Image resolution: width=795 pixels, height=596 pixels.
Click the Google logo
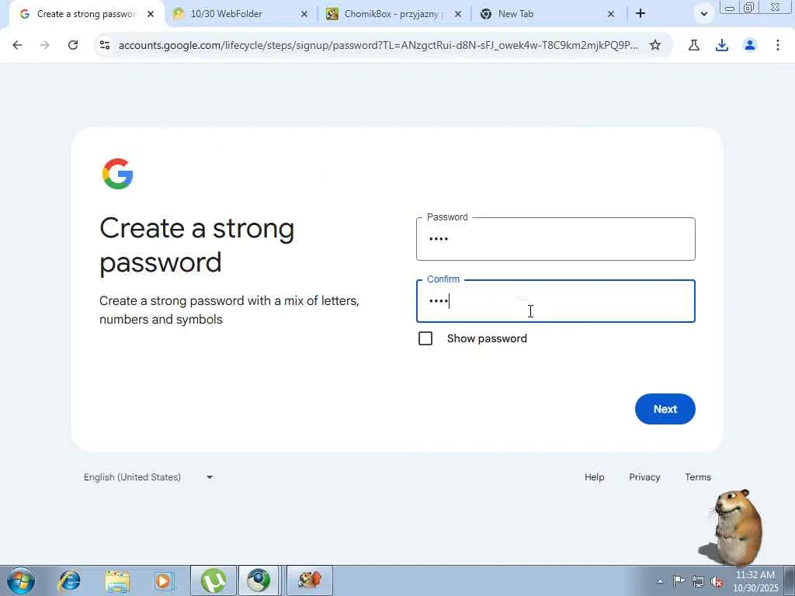tap(118, 174)
